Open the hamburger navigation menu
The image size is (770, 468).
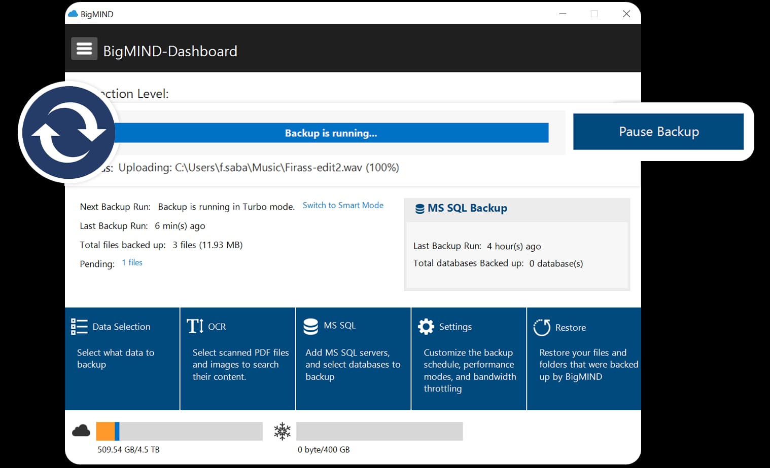point(84,48)
